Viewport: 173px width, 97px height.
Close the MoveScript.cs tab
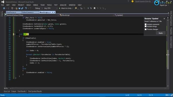click(x=54, y=12)
